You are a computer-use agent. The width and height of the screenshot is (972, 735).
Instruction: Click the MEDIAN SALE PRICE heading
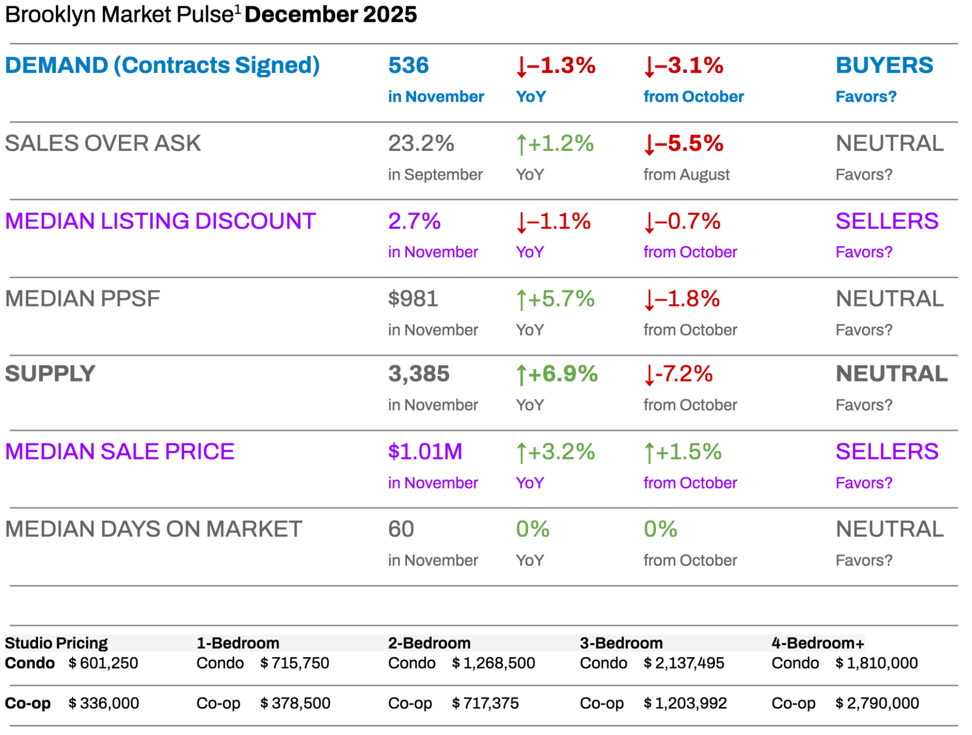[x=119, y=452]
